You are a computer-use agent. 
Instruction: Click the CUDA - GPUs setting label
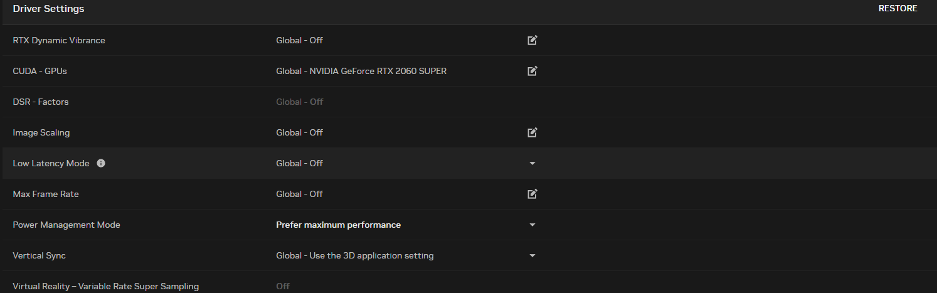pos(40,71)
